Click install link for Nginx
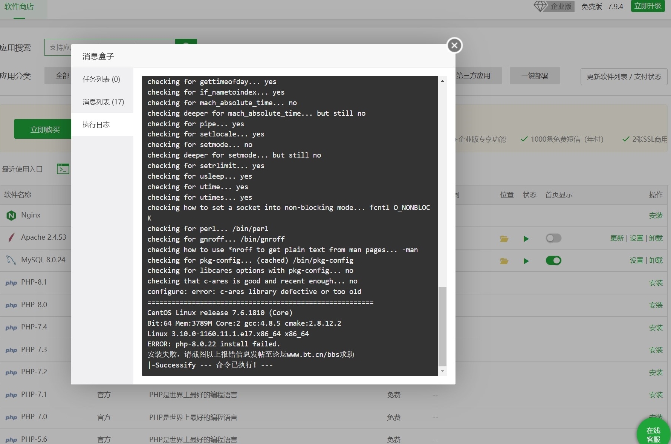 click(656, 216)
